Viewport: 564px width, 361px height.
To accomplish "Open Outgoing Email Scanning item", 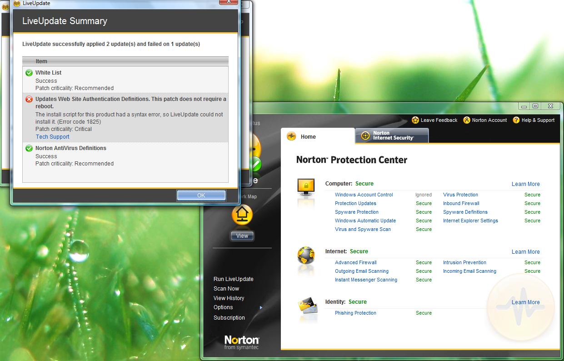I will tap(362, 271).
